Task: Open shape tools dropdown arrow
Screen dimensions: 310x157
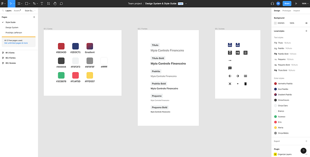Action: (x=29, y=4)
